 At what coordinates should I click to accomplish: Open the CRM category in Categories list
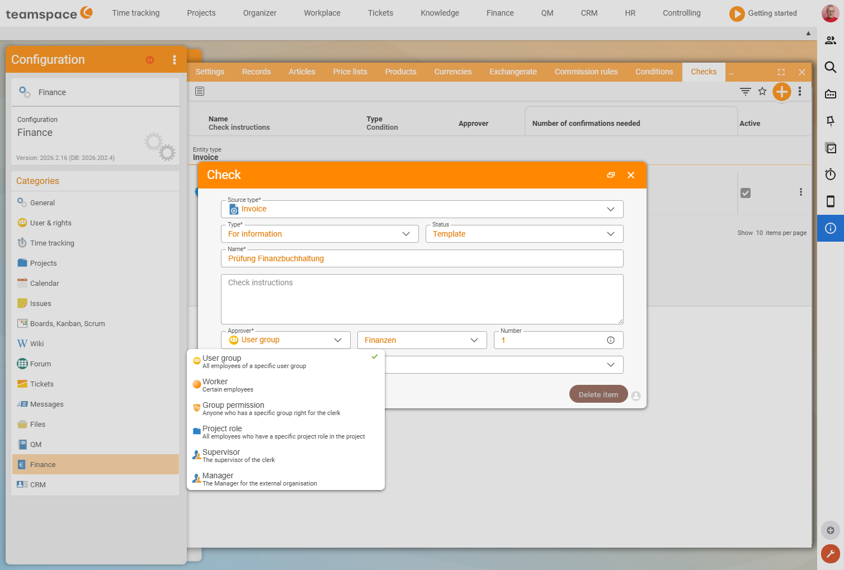click(x=96, y=484)
